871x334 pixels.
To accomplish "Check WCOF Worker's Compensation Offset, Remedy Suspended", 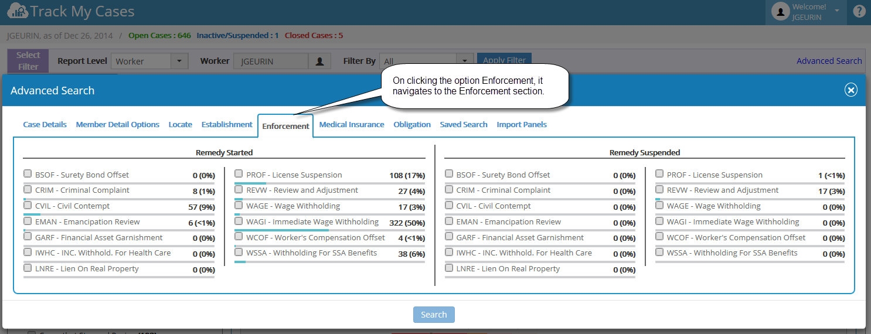I will pos(659,236).
